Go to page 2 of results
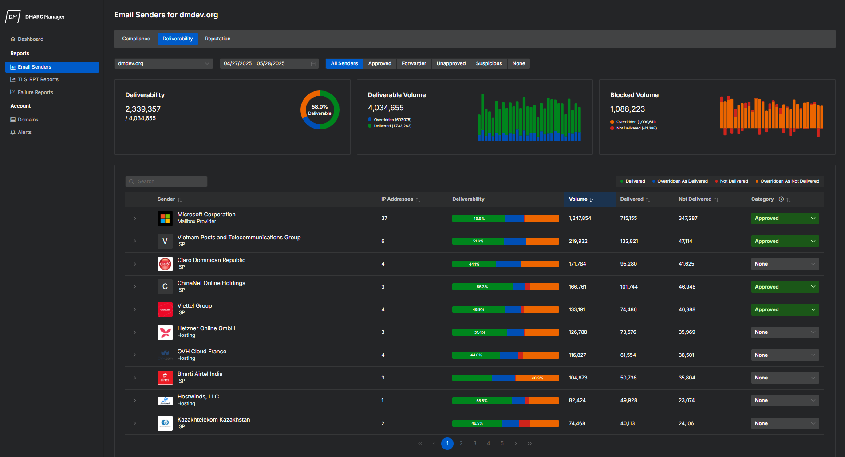 point(461,443)
